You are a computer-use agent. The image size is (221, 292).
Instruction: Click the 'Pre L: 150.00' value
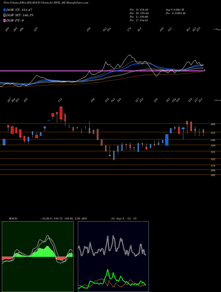click(x=139, y=17)
